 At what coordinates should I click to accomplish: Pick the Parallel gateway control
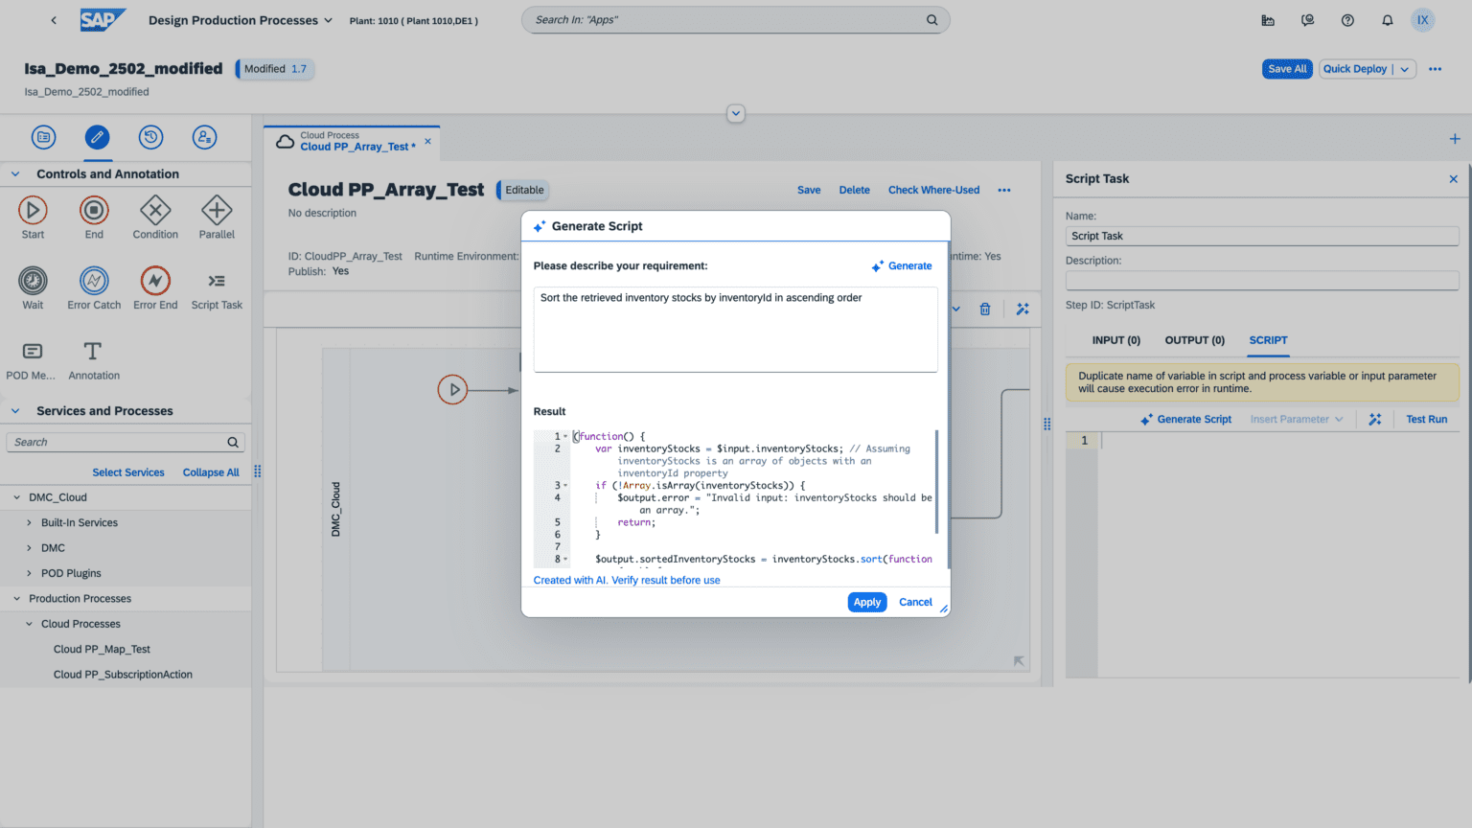217,211
